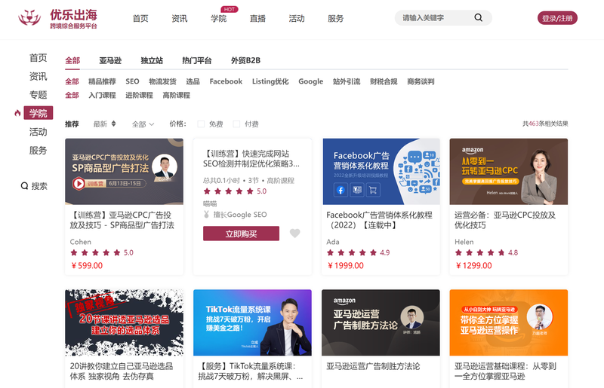Click price ¥1999.00 on Facebook course

[346, 265]
